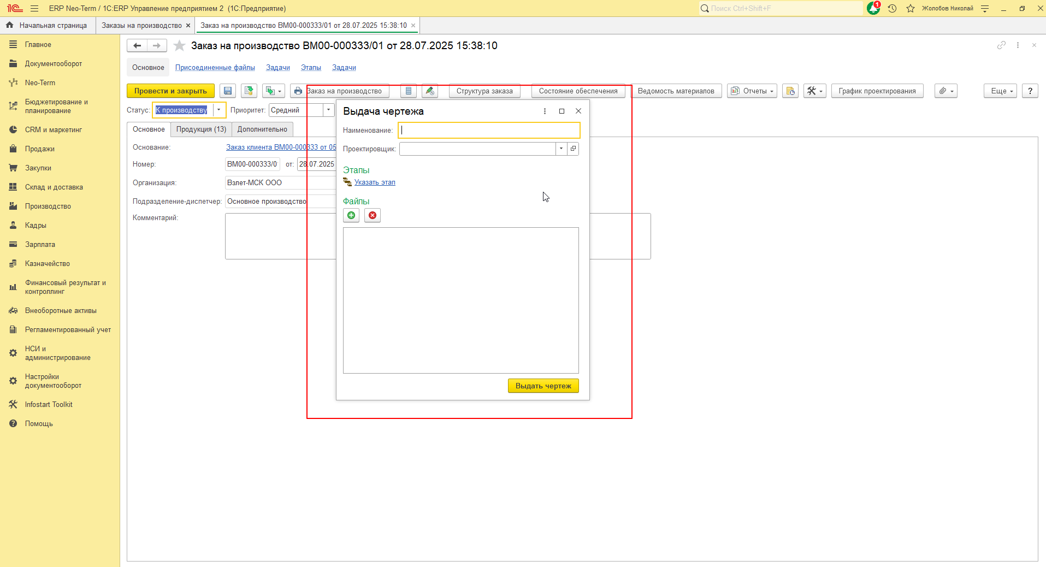Expand the Приоритет dropdown arrow
Image resolution: width=1046 pixels, height=567 pixels.
tap(328, 110)
